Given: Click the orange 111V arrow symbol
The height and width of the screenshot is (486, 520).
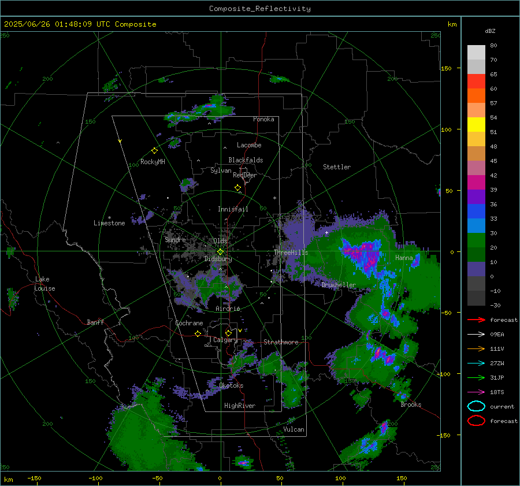Looking at the screenshot, I should tap(476, 348).
